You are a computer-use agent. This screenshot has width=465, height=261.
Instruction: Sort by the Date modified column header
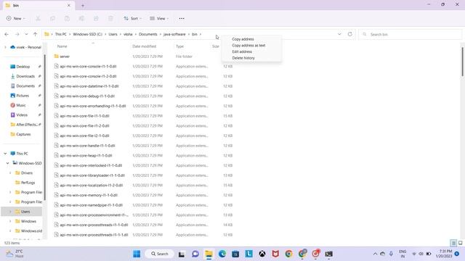point(144,46)
